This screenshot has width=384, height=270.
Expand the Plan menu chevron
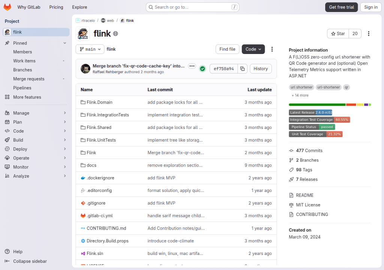point(64,122)
